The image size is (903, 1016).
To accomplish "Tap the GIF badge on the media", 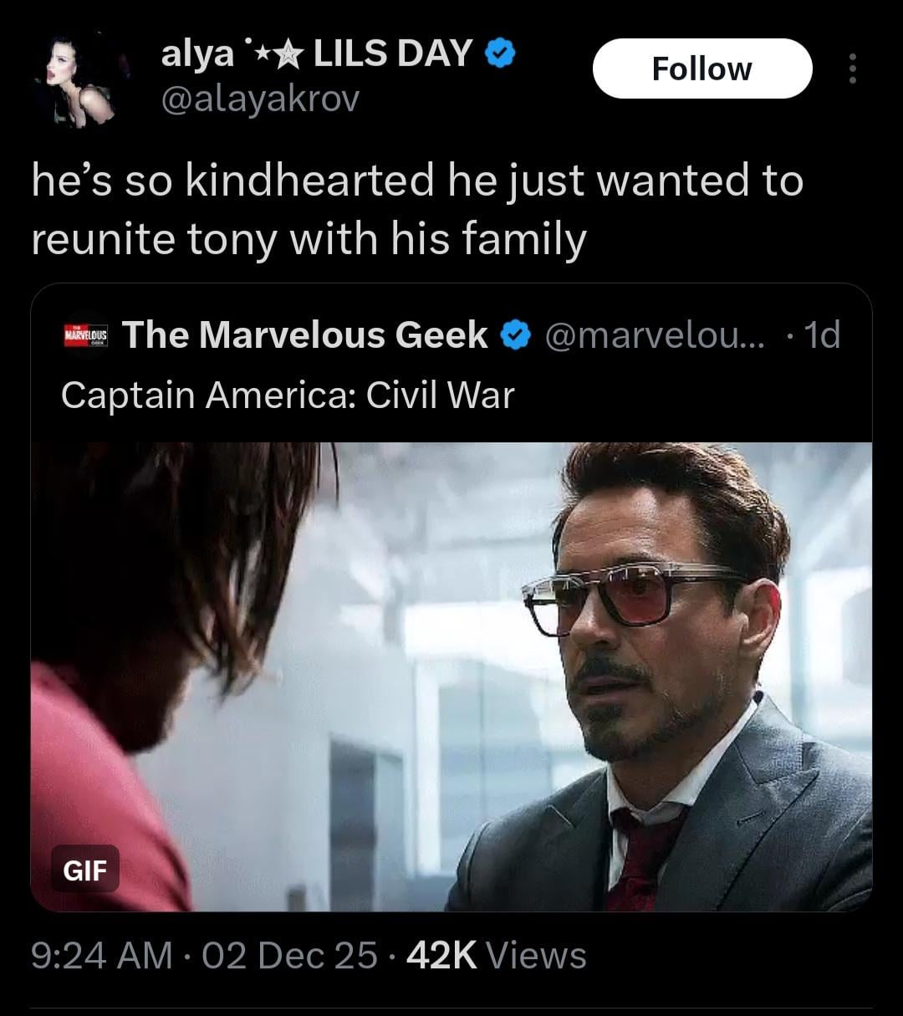I will [85, 870].
